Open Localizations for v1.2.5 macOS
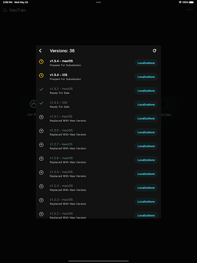This screenshot has height=263, width=197. tap(146, 174)
